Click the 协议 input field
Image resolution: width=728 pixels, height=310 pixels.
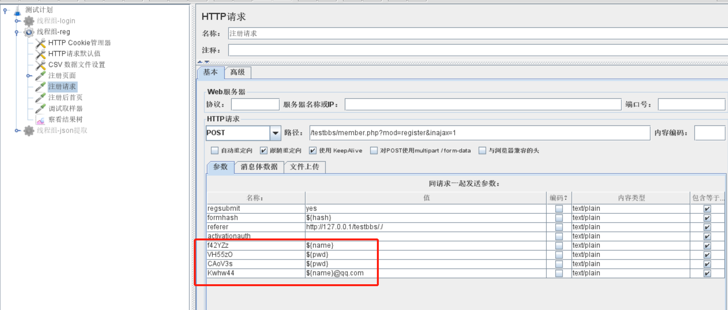(255, 104)
